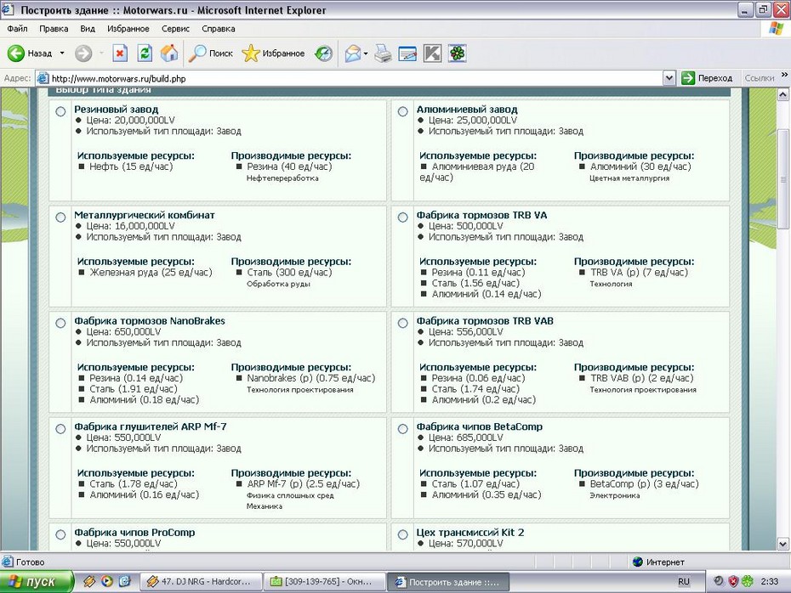Select the Алюминиевый завод radio button
791x593 pixels.
coord(402,111)
